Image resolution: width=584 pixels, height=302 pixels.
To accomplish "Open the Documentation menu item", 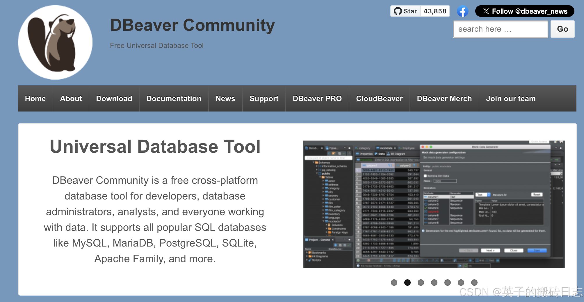I will click(x=174, y=98).
